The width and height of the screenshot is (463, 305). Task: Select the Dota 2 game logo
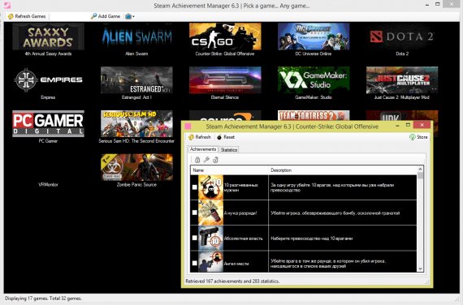[402, 37]
